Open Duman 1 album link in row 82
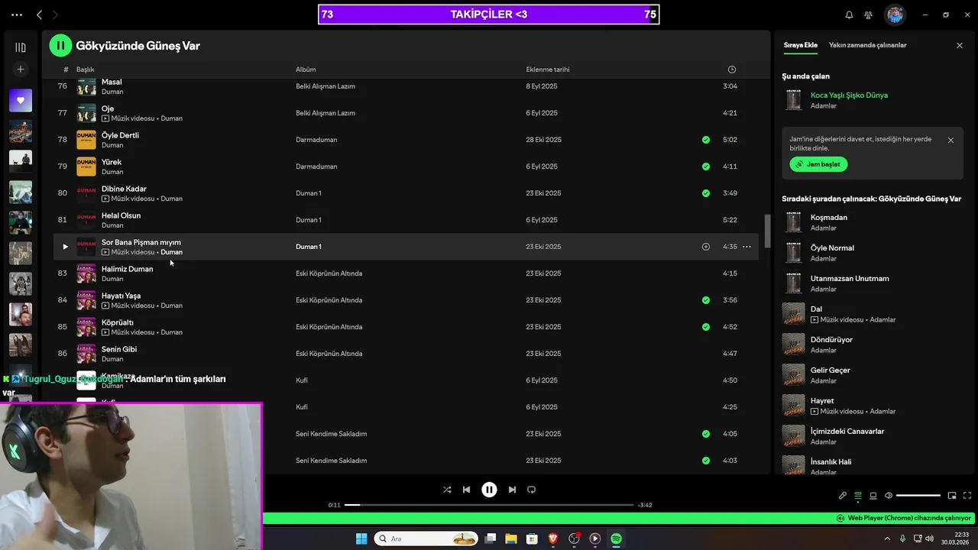 point(309,247)
